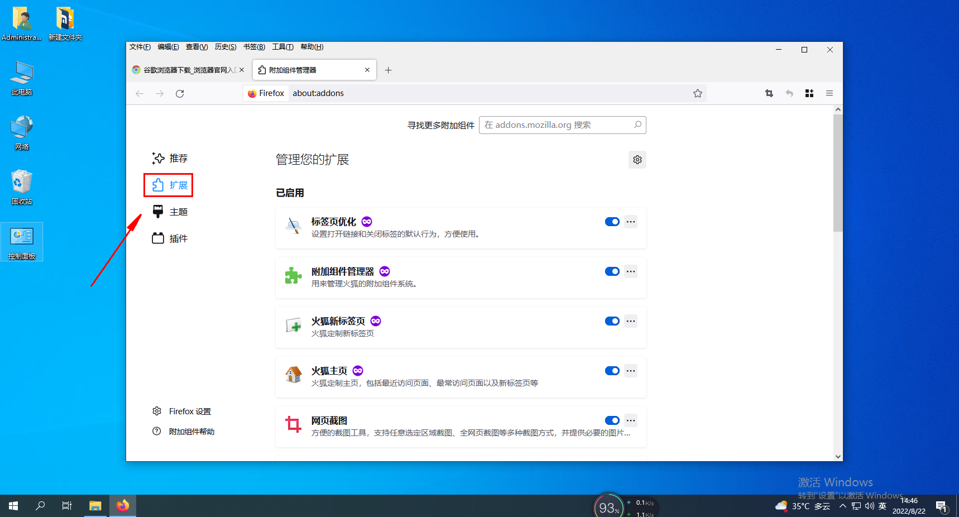Open the Windows Start menu
Image resolution: width=959 pixels, height=517 pixels.
13,506
